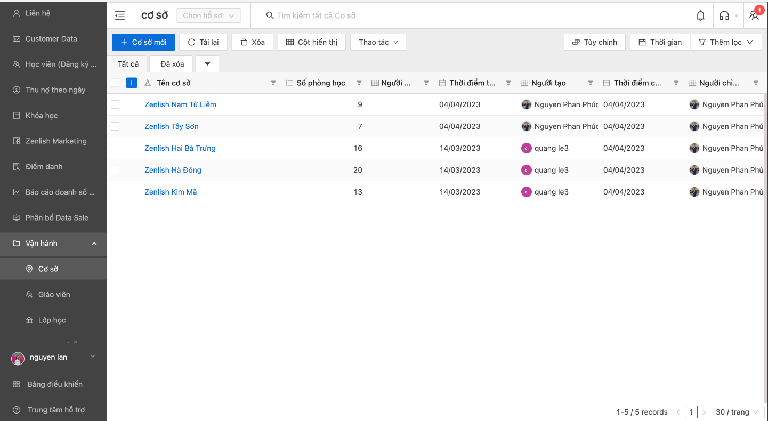The image size is (768, 421).
Task: Select the Zenlish Hà Đông row checkbox
Action: pos(115,170)
